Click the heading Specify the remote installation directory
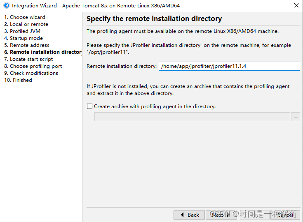Screen dimensions: 303x222 tap(154, 18)
